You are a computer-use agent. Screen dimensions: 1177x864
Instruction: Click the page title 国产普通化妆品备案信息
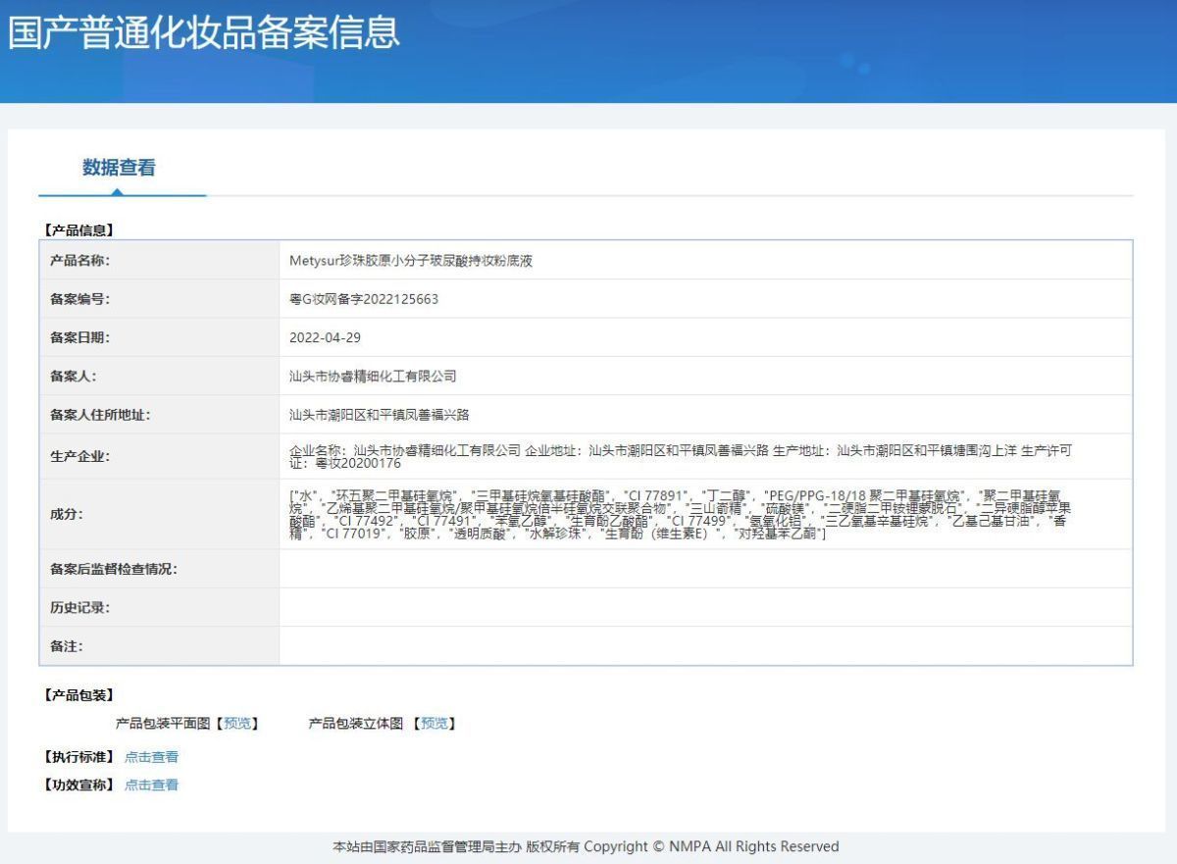204,32
